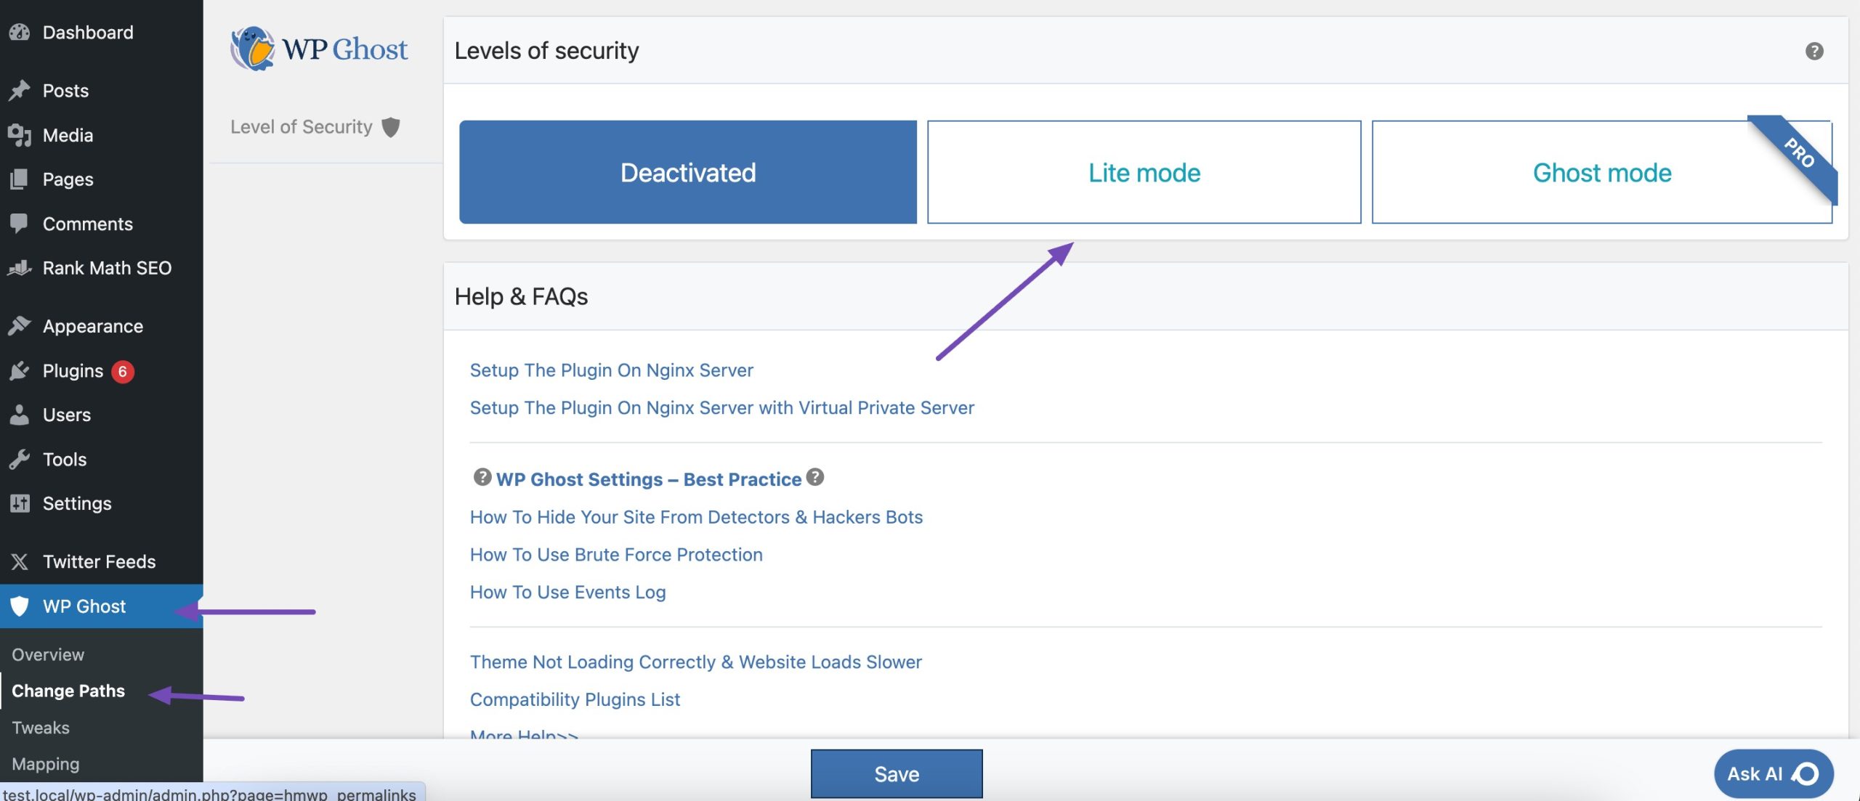This screenshot has width=1860, height=801.
Task: Click the WP Ghost shield icon in sidebar
Action: point(20,606)
